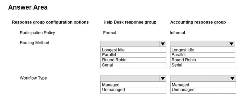The image size is (242, 99).
Task: Choose Parallel for Help Desk routing
Action: tap(133, 55)
